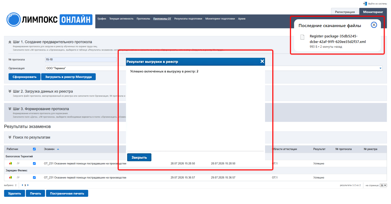The image size is (391, 204).
Task: Click Выйти из системы link
Action: pos(378,4)
